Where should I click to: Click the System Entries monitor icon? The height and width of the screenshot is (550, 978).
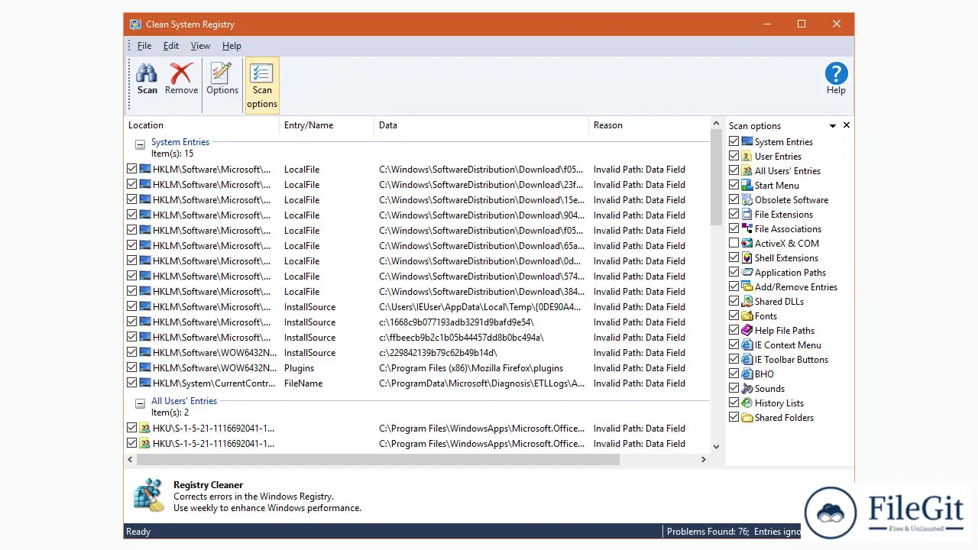click(747, 141)
